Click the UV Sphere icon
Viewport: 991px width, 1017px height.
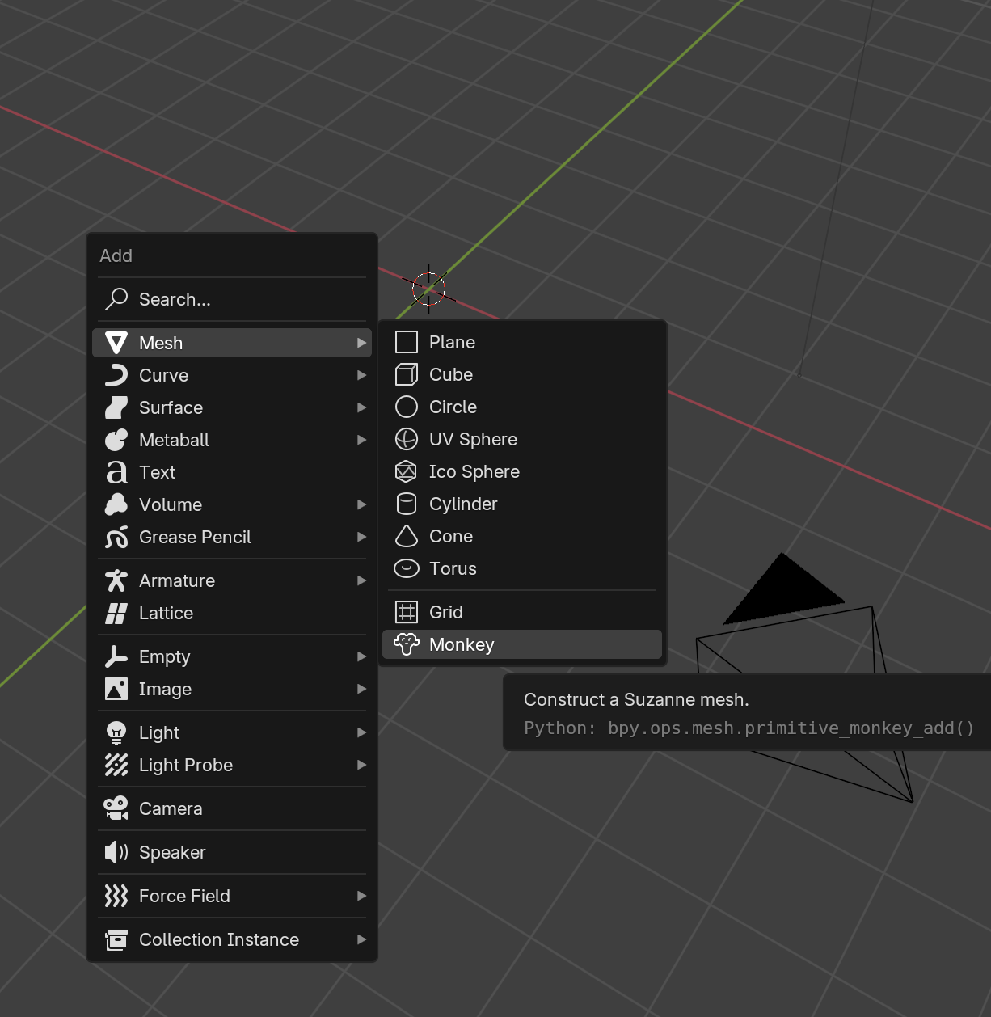point(407,439)
